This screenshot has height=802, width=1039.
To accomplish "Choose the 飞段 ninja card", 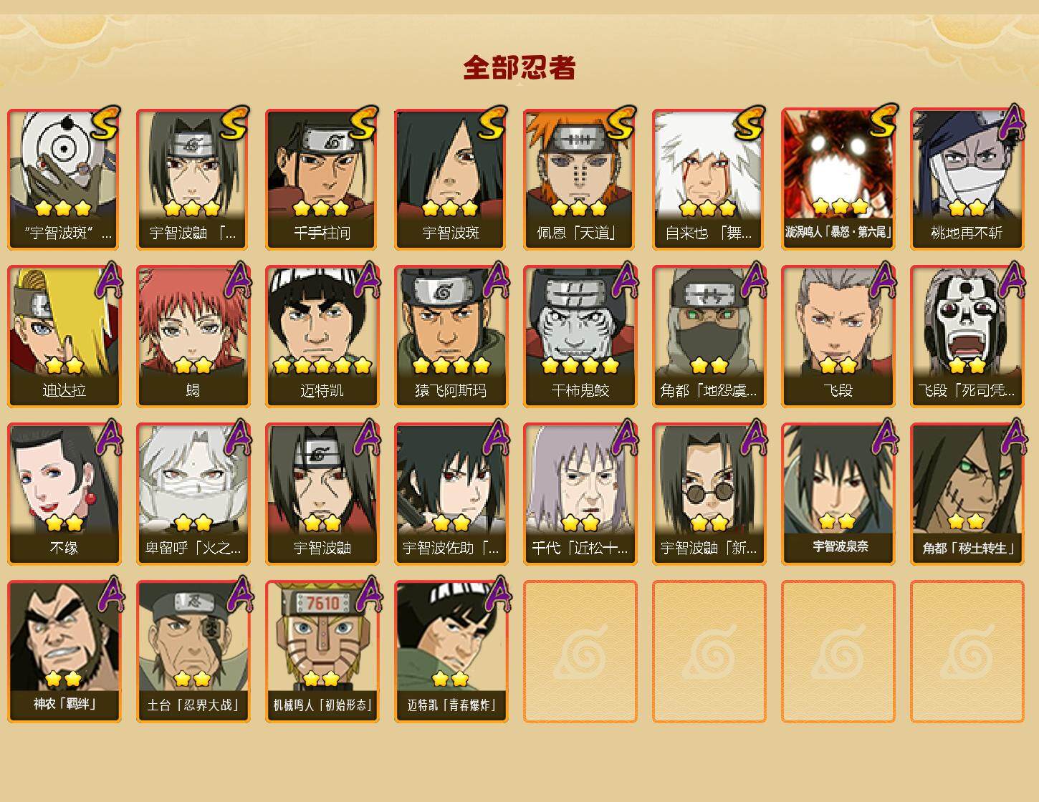I will (x=838, y=337).
